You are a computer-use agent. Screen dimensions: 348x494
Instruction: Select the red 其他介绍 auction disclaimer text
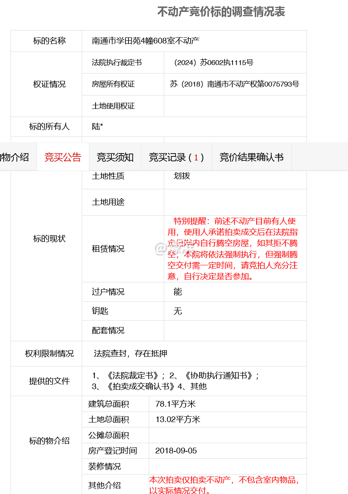[x=226, y=485]
